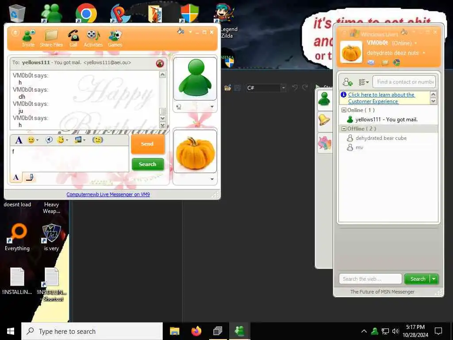Screen dimensions: 453x340
Task: Block contact using red blocked icon
Action: click(x=160, y=63)
